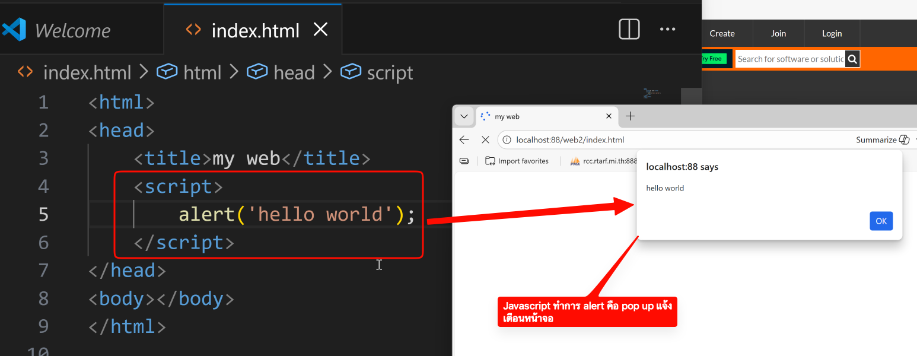Open a new browser tab with plus icon
The width and height of the screenshot is (917, 356).
630,116
